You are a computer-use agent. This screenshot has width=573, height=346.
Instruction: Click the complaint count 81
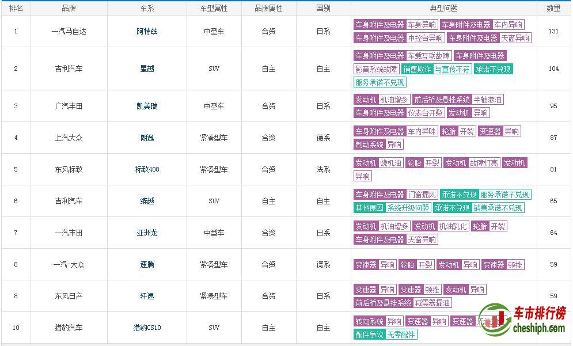[x=553, y=169]
